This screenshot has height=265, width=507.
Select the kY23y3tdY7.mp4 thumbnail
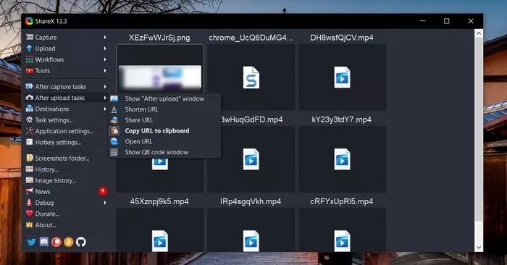[342, 159]
